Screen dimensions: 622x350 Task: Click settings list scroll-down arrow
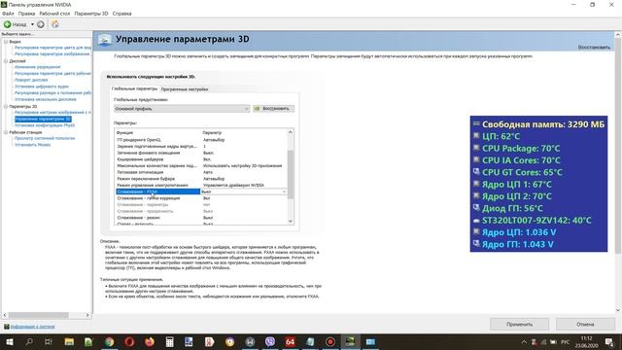(x=291, y=221)
